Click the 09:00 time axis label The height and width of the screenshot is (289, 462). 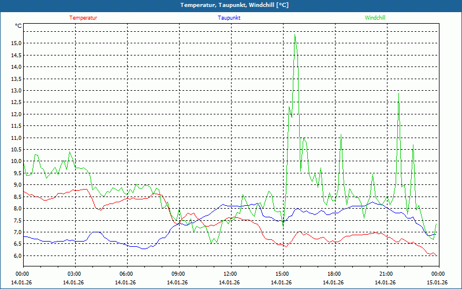click(x=178, y=274)
